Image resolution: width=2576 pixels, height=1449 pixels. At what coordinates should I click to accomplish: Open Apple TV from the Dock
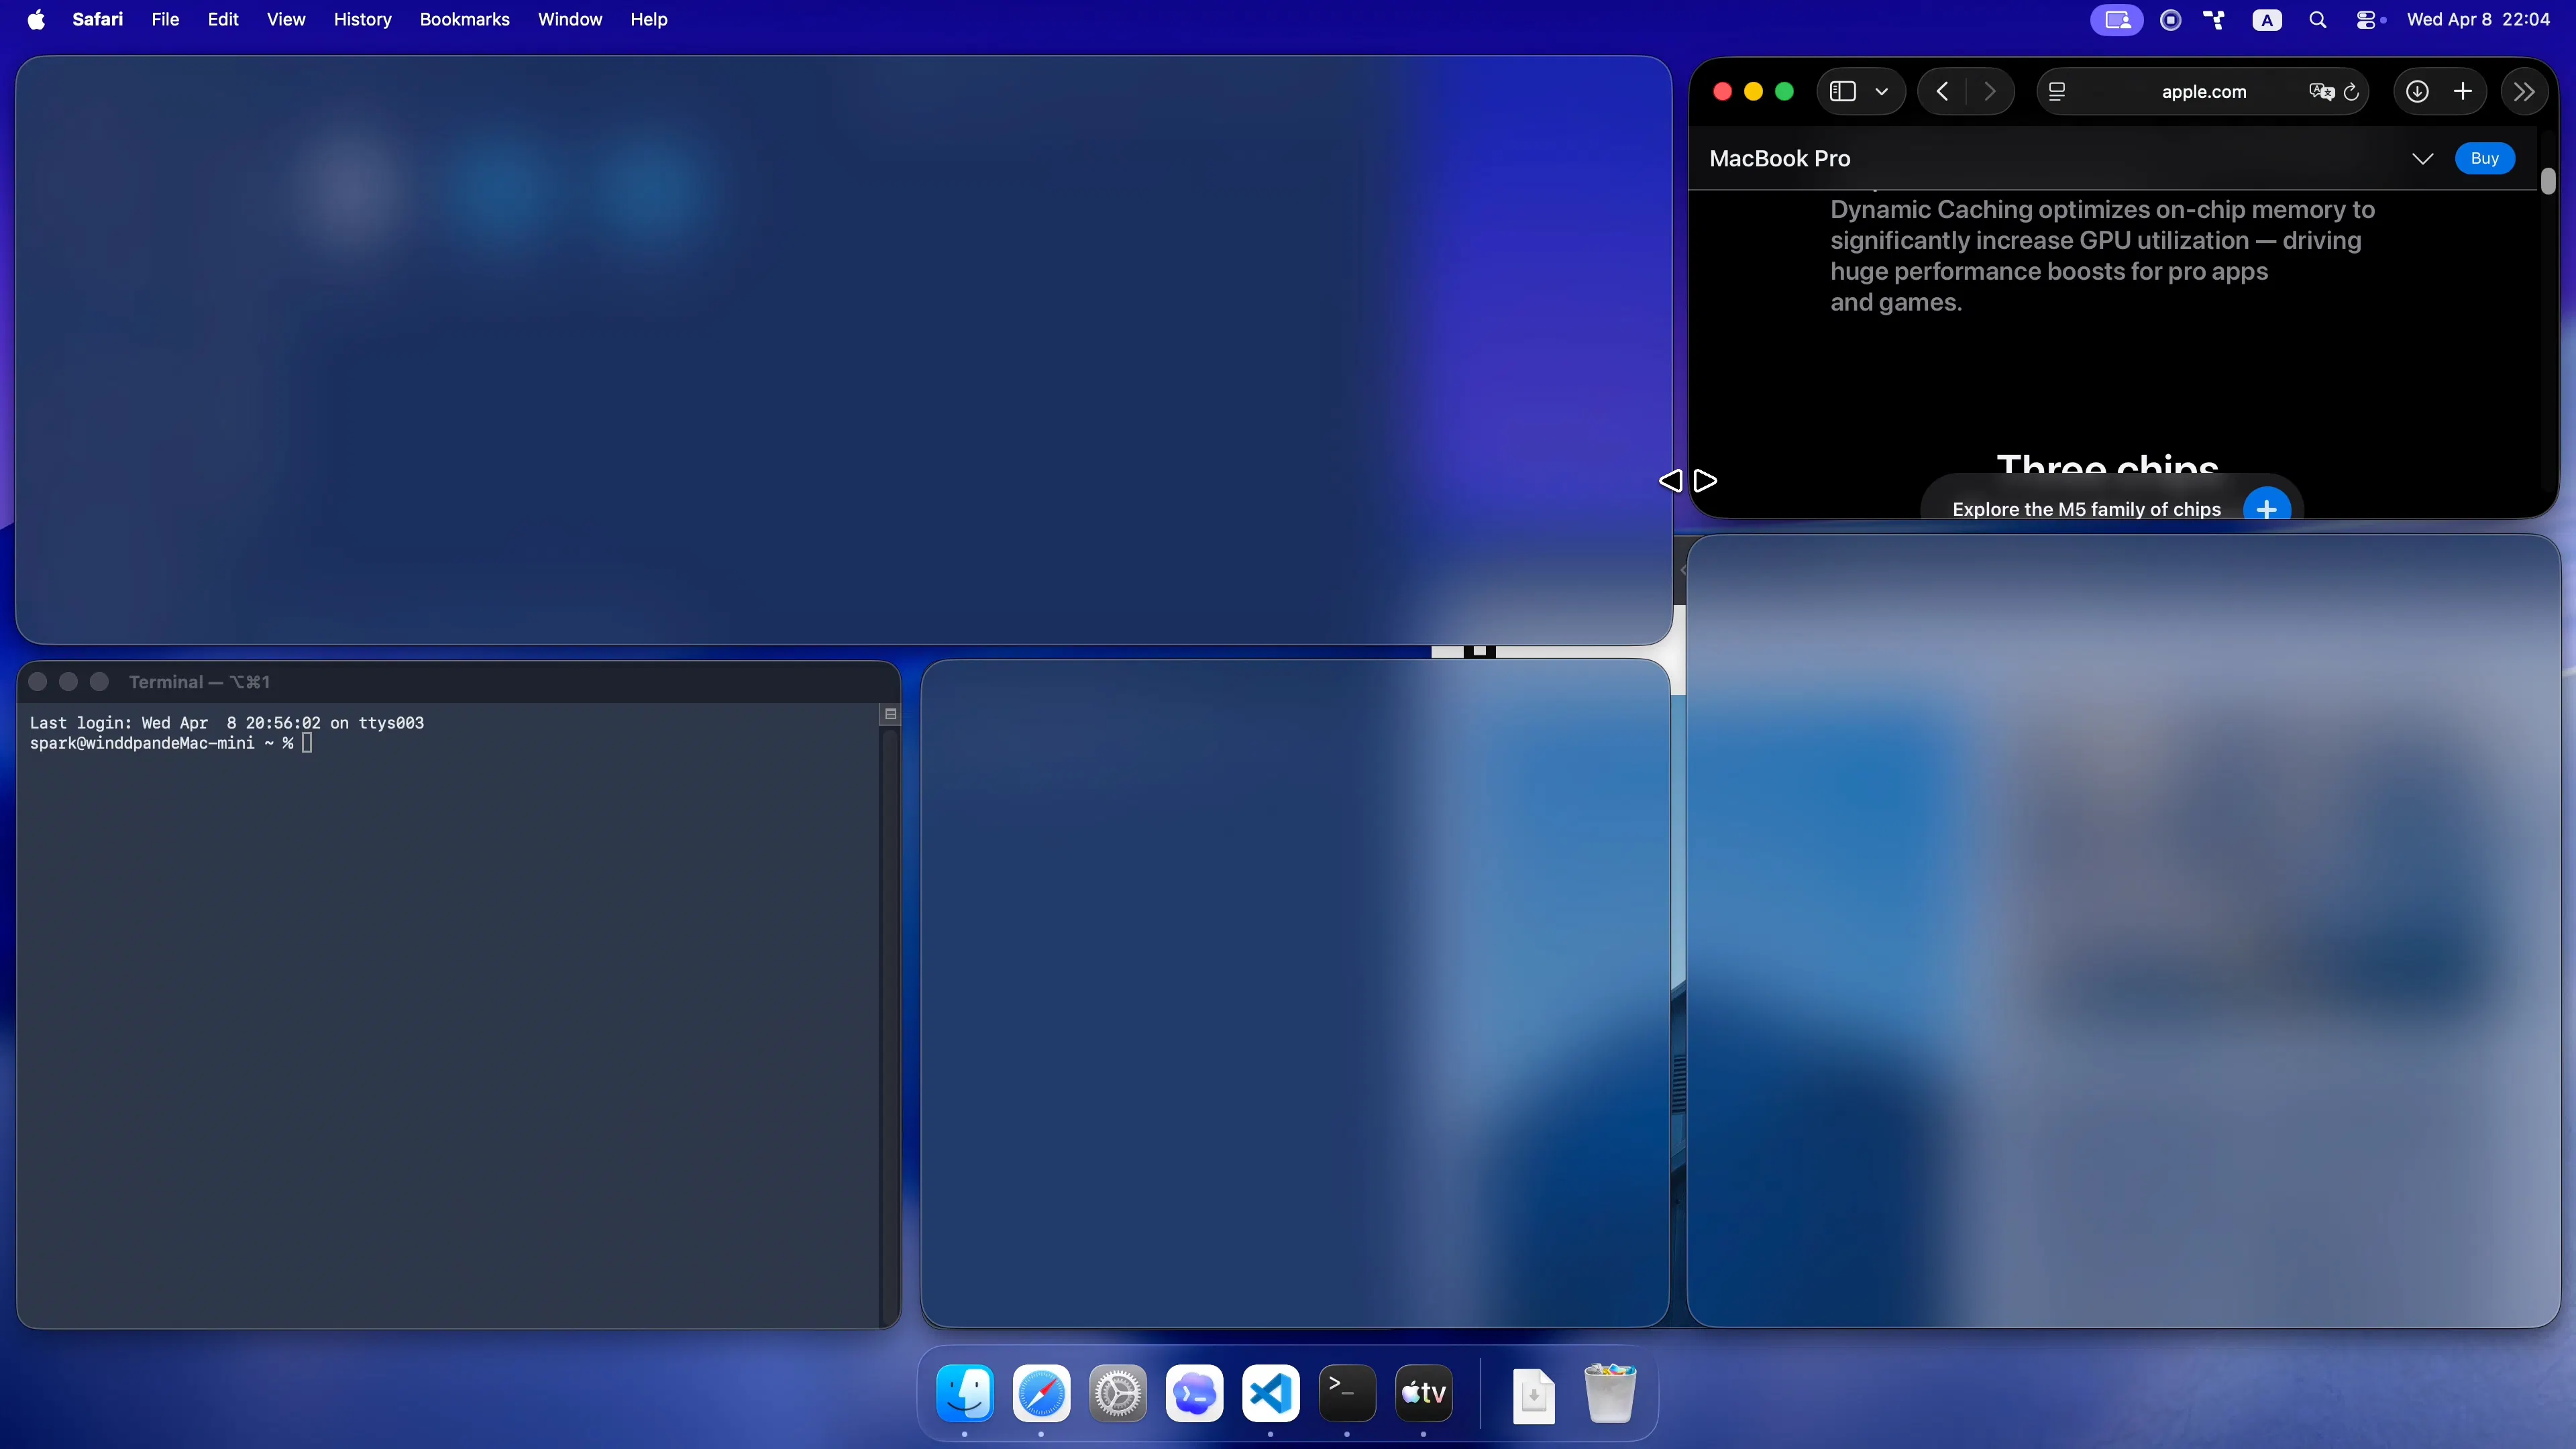(1423, 1393)
